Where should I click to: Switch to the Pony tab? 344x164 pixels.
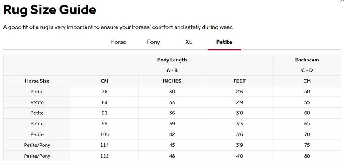coord(154,42)
